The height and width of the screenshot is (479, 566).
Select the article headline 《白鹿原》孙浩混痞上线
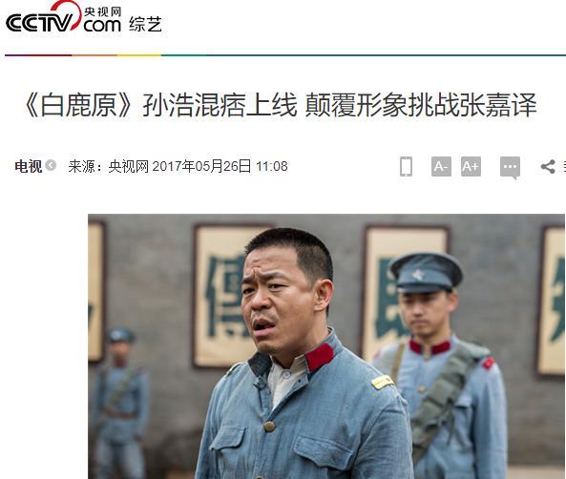[159, 105]
